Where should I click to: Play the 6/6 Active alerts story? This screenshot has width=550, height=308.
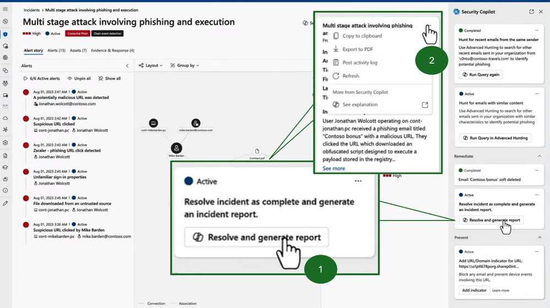pyautogui.click(x=42, y=79)
